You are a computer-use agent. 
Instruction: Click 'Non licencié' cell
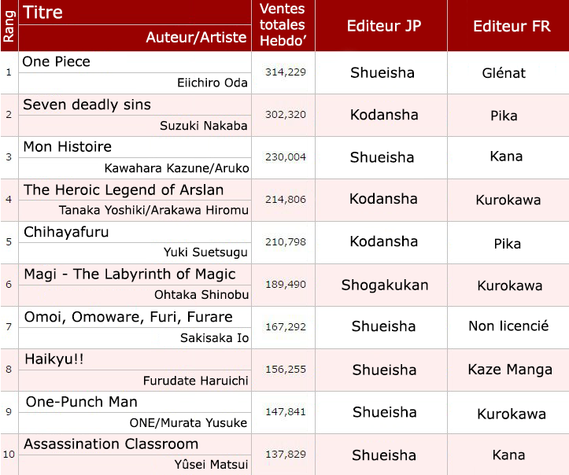pyautogui.click(x=508, y=326)
